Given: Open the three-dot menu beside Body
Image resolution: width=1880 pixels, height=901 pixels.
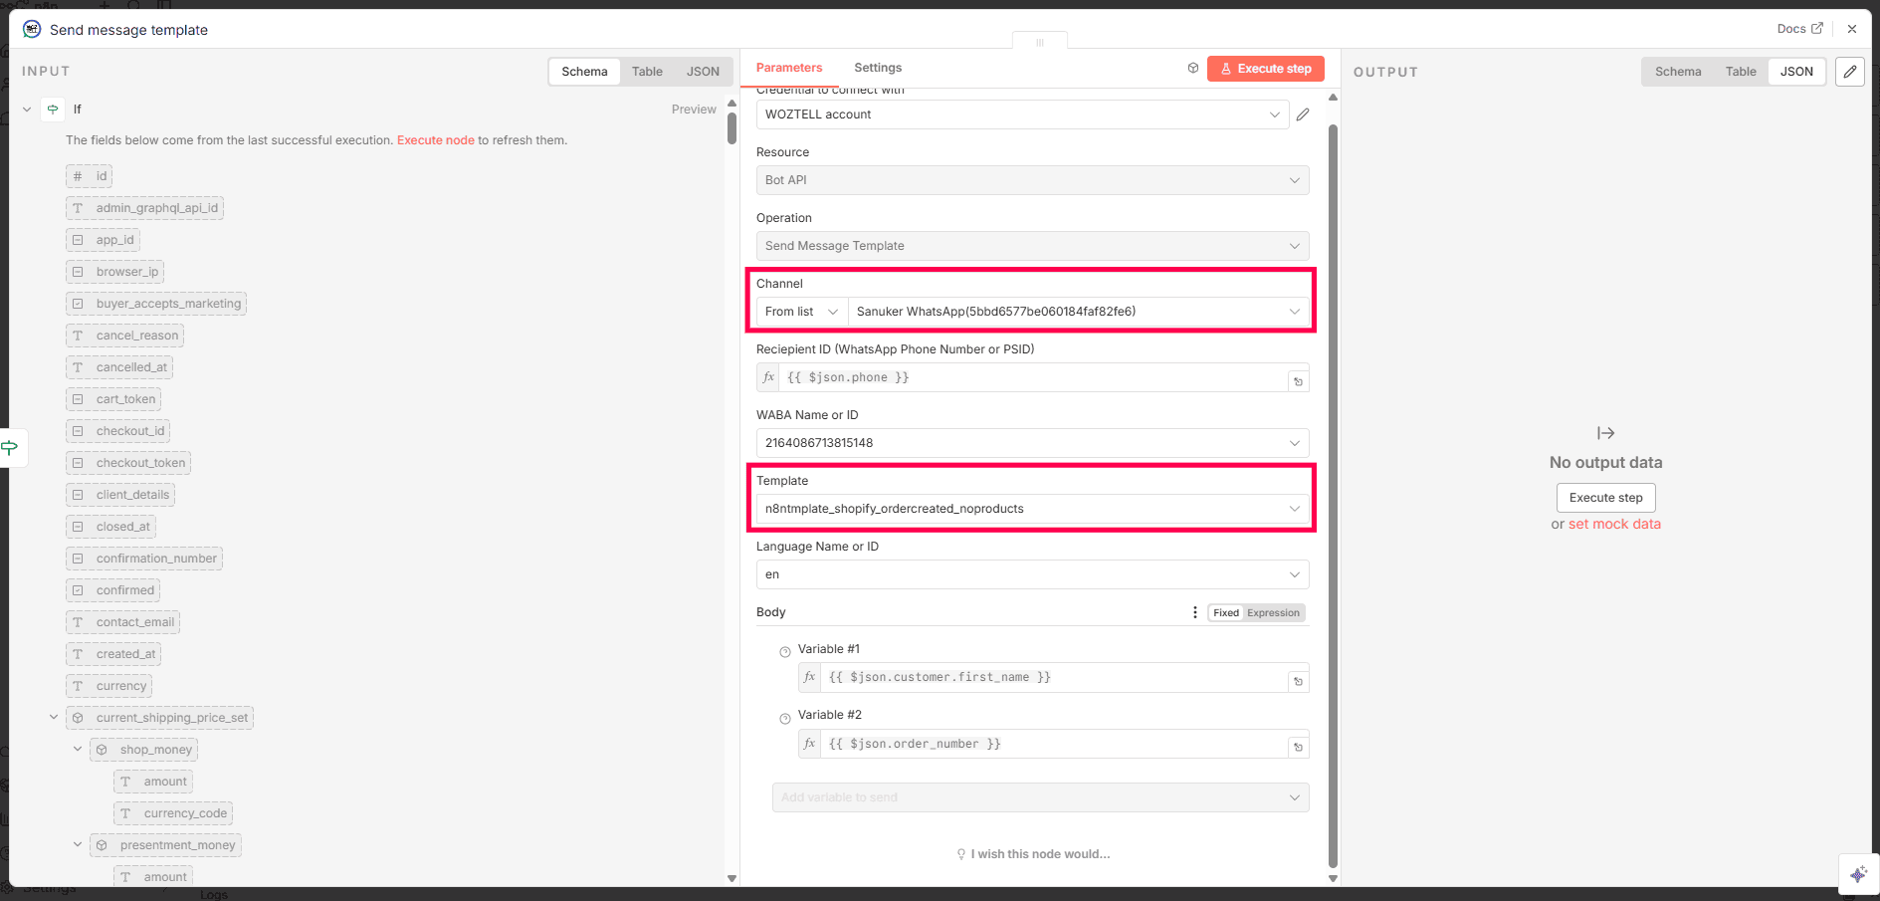Looking at the screenshot, I should coord(1194,612).
